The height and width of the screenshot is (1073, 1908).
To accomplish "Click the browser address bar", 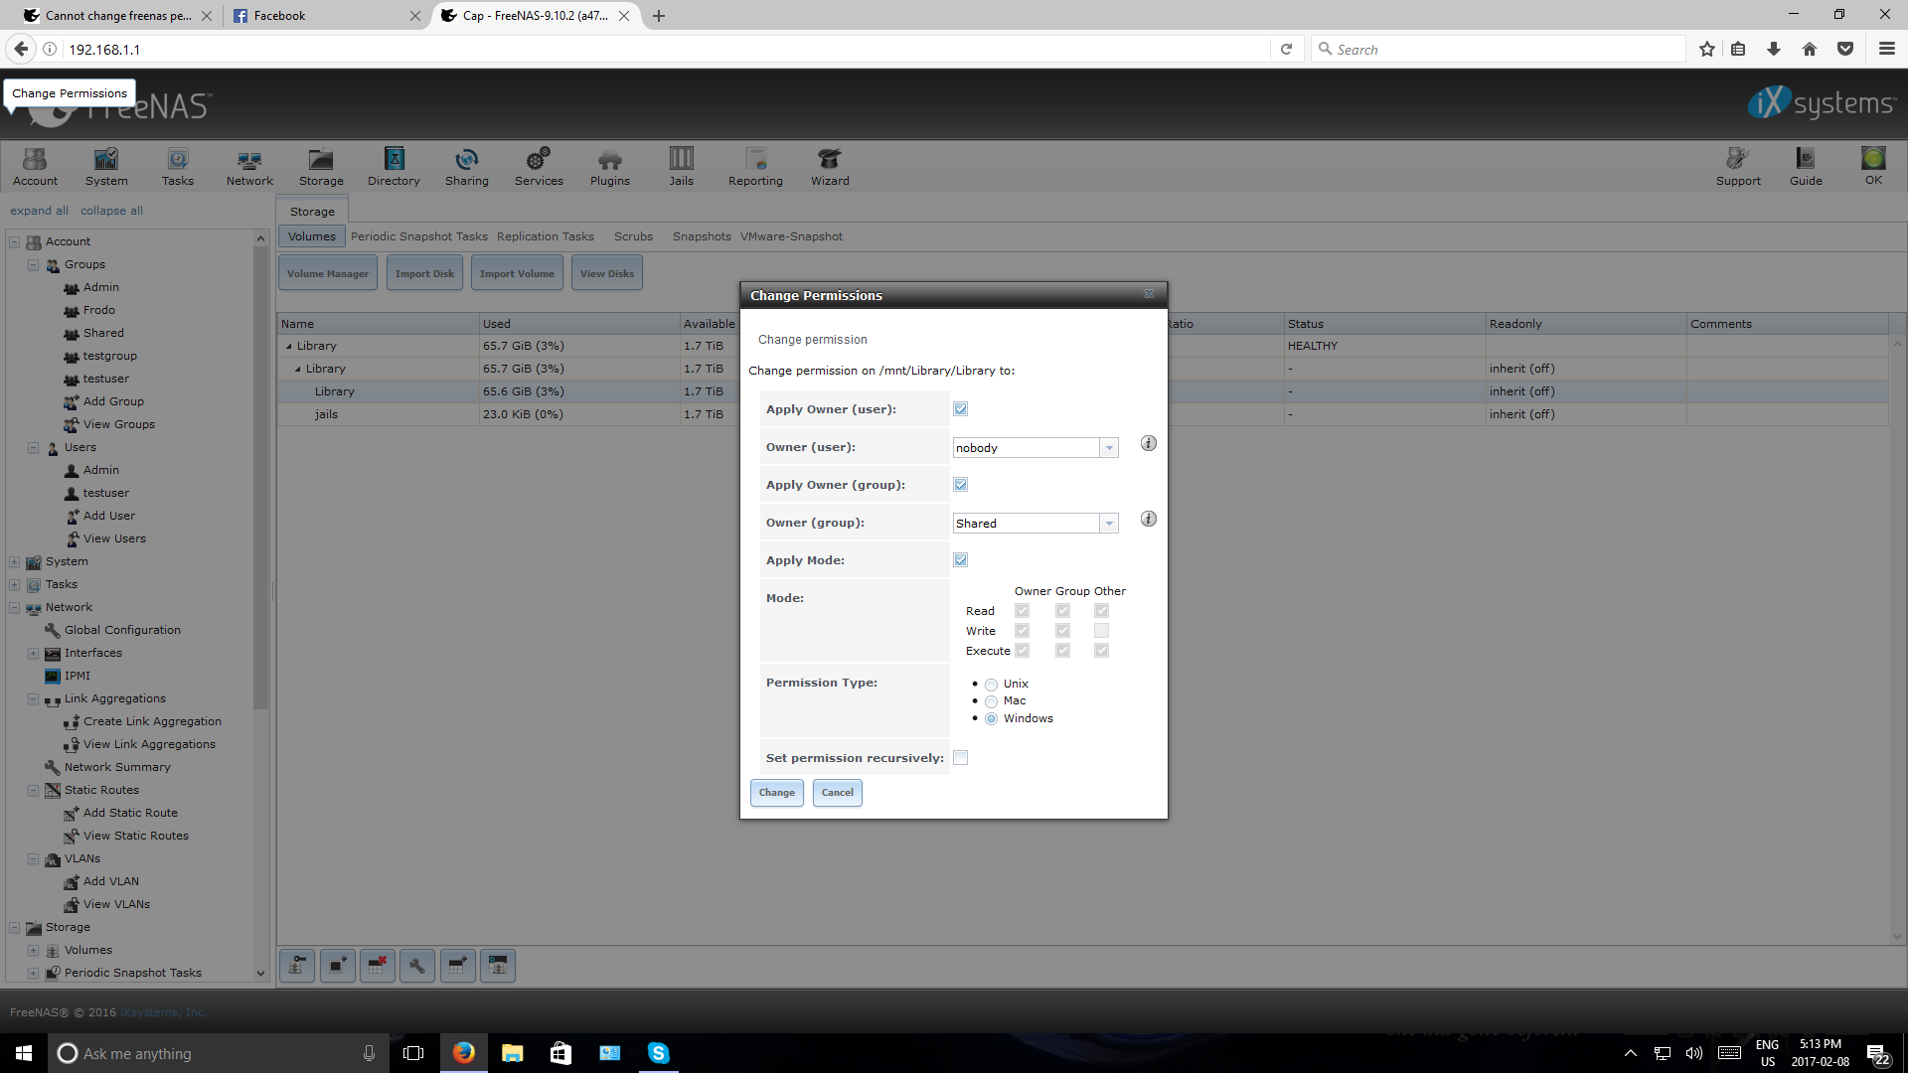I will 666,49.
